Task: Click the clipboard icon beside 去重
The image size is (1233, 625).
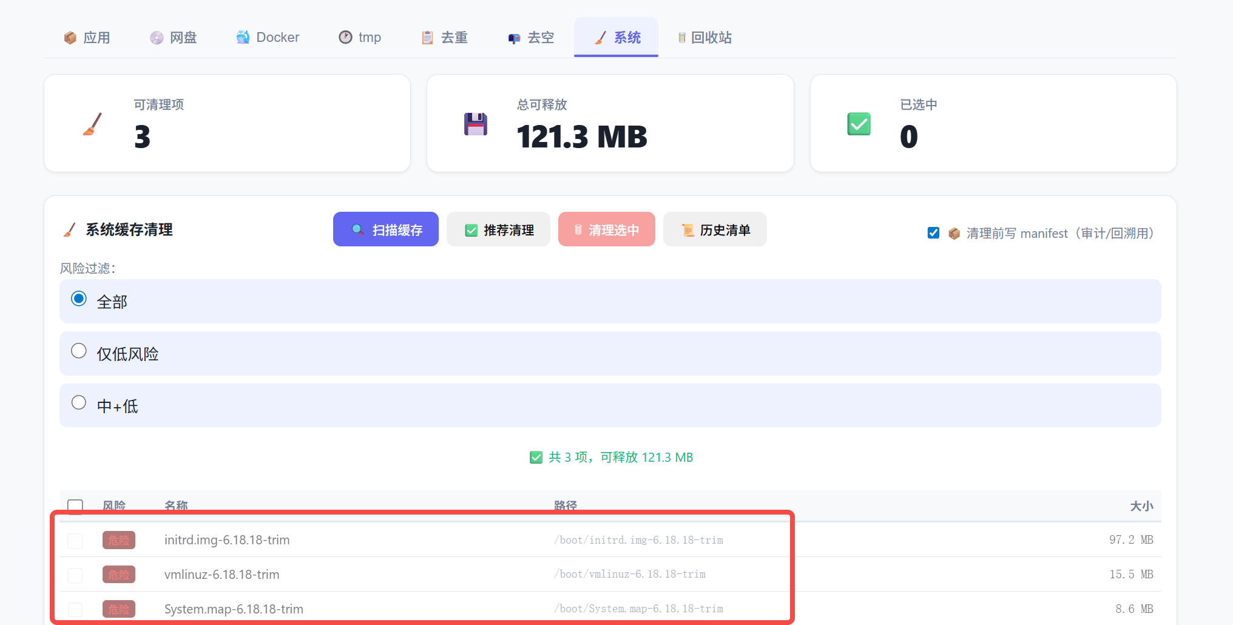Action: coord(427,38)
